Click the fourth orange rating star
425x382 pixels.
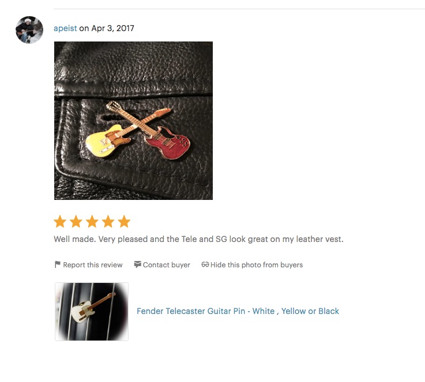pyautogui.click(x=108, y=221)
